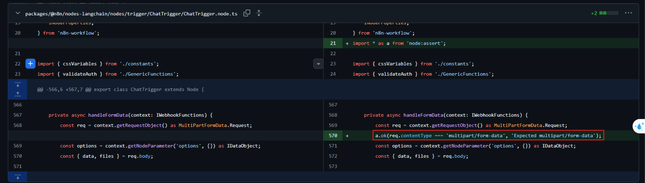Select right line number 572
The height and width of the screenshot is (183, 645).
click(333, 156)
